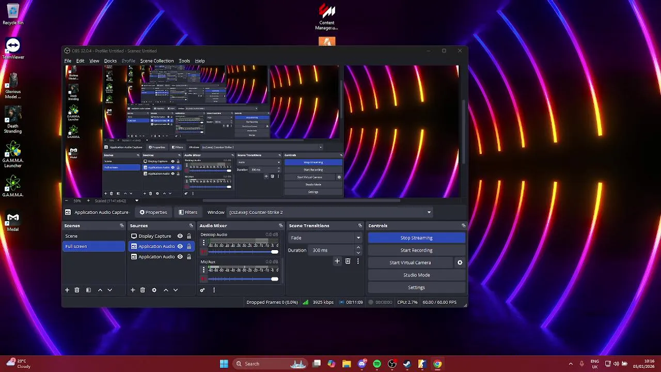Click the Windows Start button
This screenshot has width=661, height=372.
coord(224,364)
